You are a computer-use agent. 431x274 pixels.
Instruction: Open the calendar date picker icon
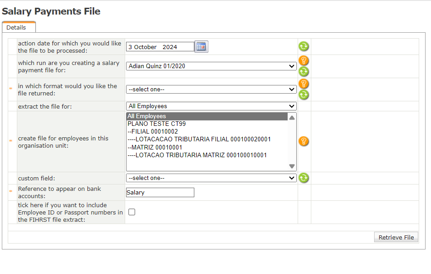coord(201,46)
